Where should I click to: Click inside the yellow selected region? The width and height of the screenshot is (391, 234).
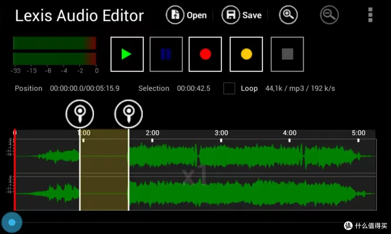(x=104, y=170)
